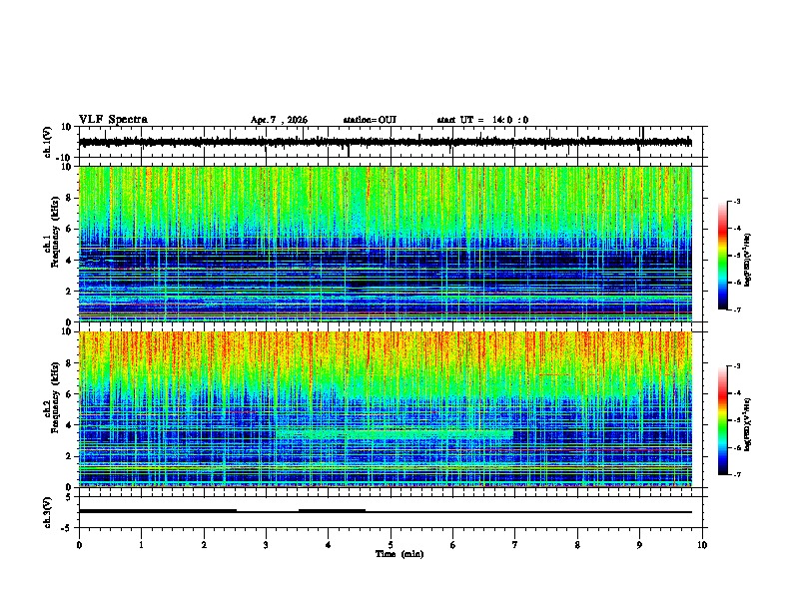This screenshot has height=611, width=791.
Task: Click the "Time (min)" axis title
Action: pyautogui.click(x=399, y=554)
